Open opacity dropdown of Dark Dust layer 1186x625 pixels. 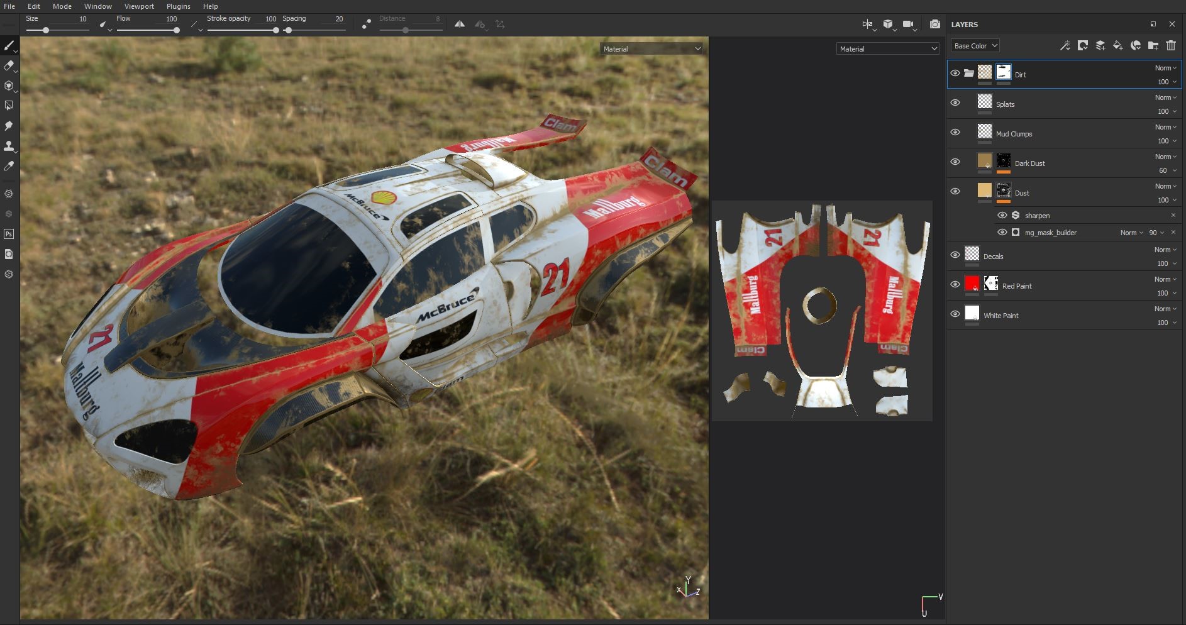click(x=1167, y=170)
